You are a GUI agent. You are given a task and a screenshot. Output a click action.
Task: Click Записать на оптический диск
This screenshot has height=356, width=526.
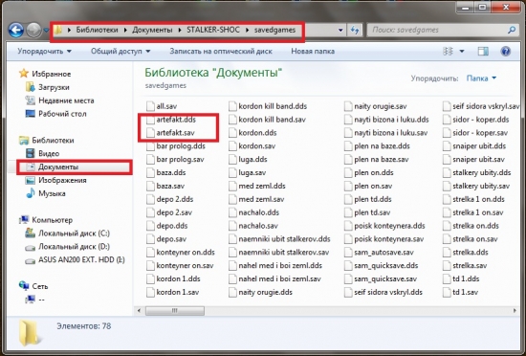tap(221, 52)
